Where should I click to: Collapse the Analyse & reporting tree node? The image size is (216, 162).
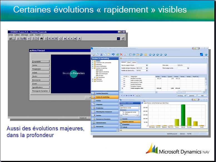click(x=92, y=68)
